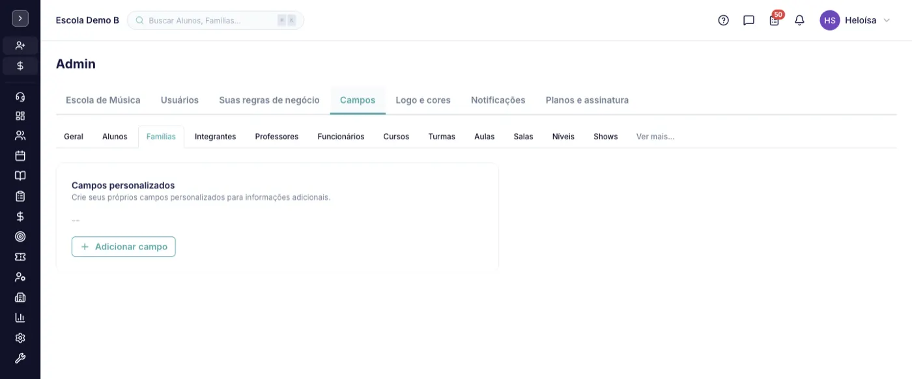Focus the Buscar Alunos, Famílias search field
912x379 pixels.
coord(216,20)
